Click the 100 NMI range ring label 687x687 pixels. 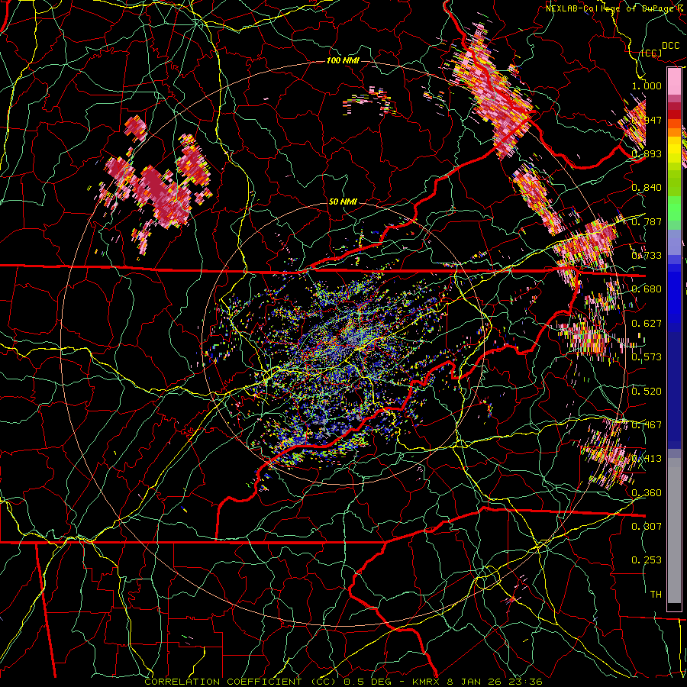343,60
